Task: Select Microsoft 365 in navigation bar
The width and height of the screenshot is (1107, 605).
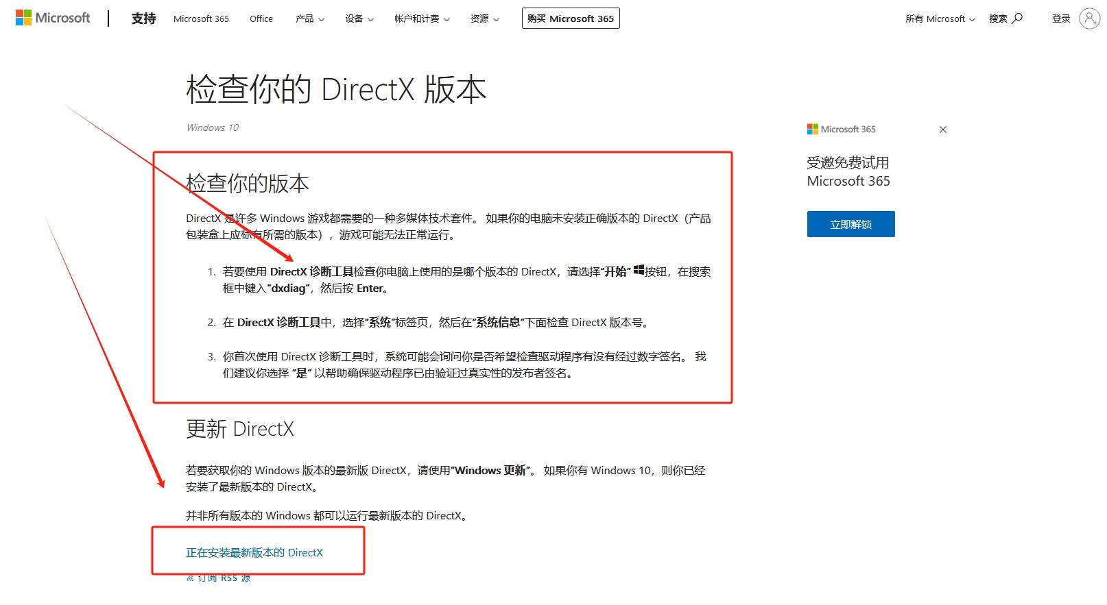Action: [x=201, y=18]
